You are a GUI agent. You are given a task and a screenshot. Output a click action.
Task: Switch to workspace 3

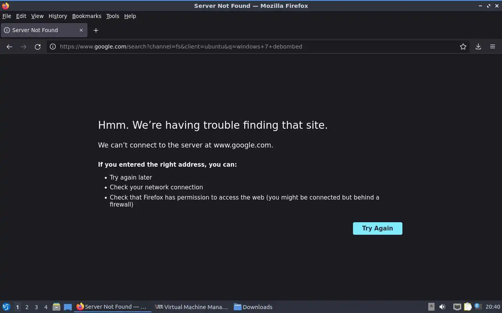pos(36,307)
